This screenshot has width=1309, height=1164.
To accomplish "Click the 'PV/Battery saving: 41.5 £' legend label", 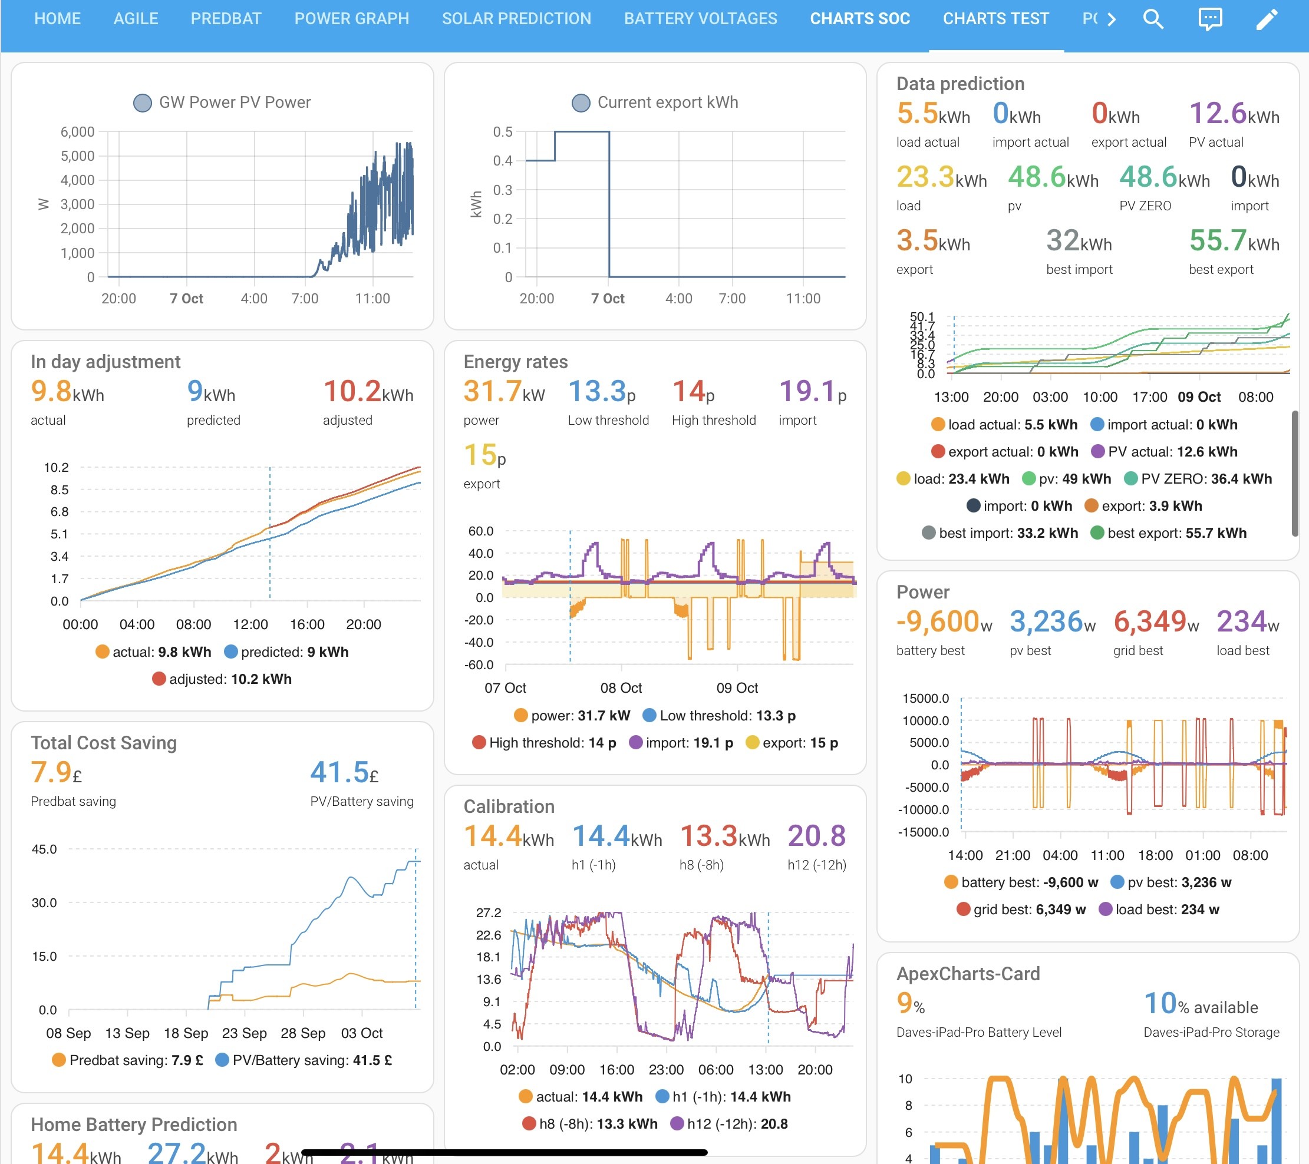I will pyautogui.click(x=312, y=1060).
